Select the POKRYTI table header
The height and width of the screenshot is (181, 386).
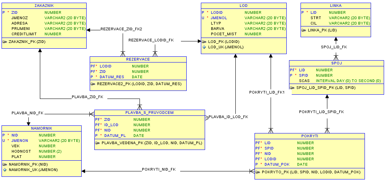point(309,136)
